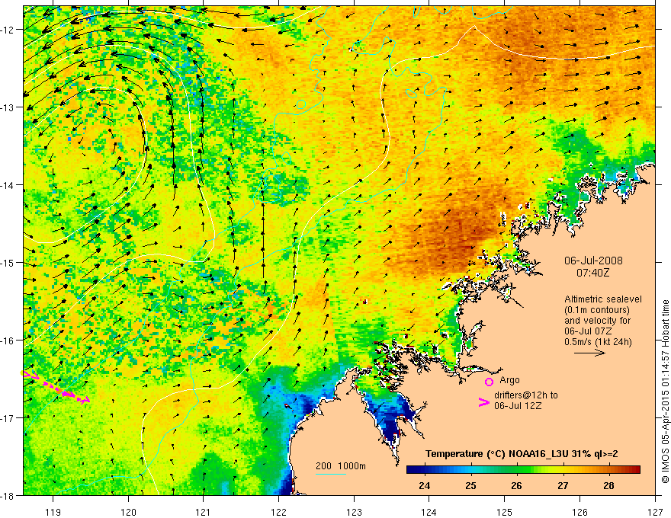Viewport: 671px width, 518px height.
Task: Click the colorbar tick value 24
Action: [x=424, y=485]
